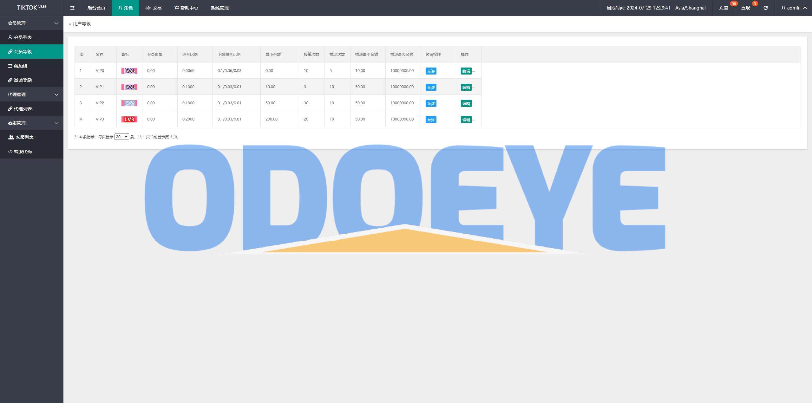Open the 系统管理 tab

click(x=219, y=8)
